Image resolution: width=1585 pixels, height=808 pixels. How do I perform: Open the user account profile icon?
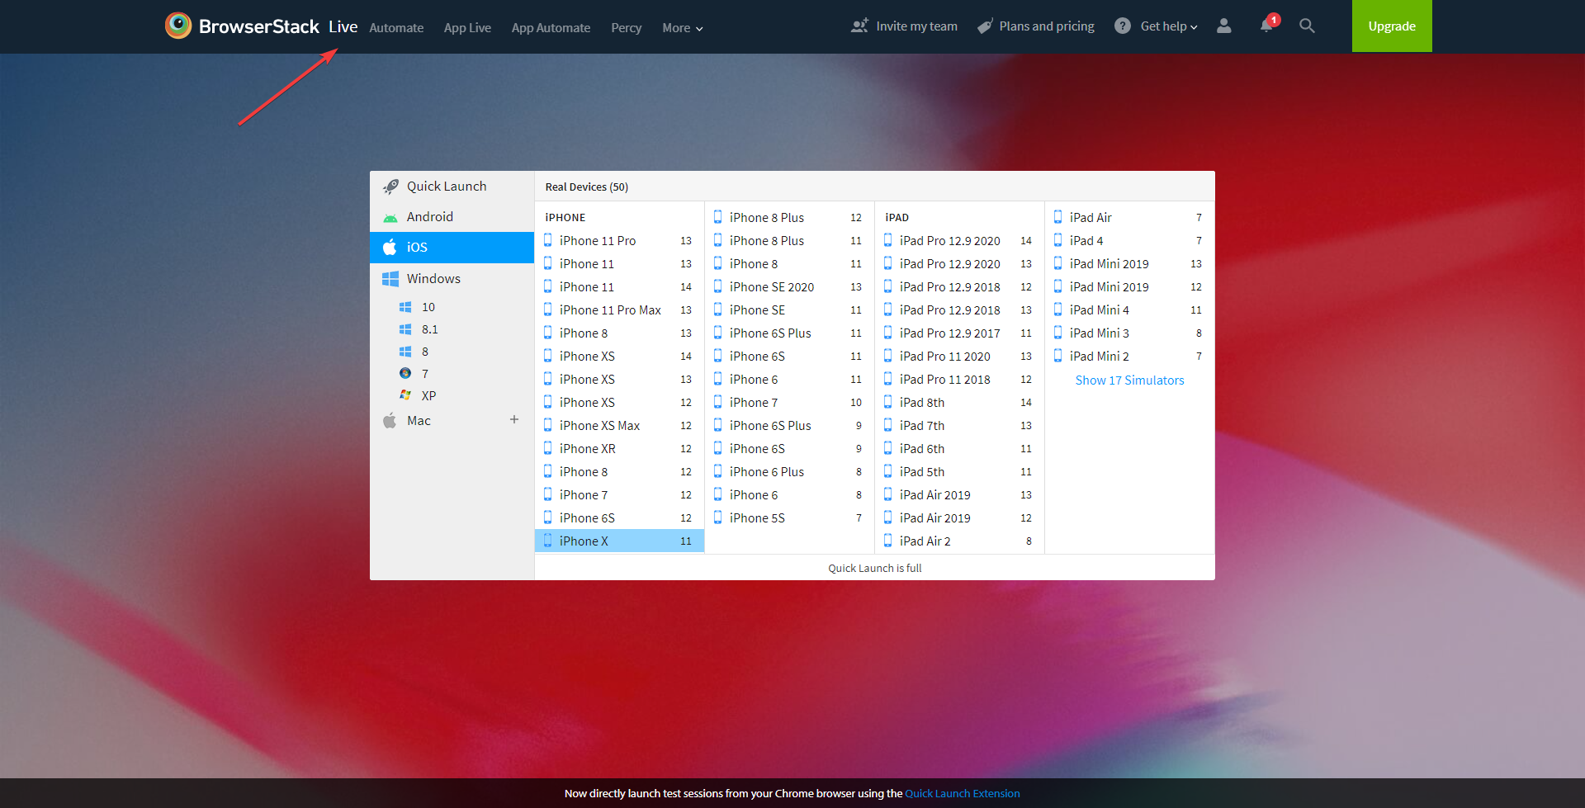(1224, 26)
